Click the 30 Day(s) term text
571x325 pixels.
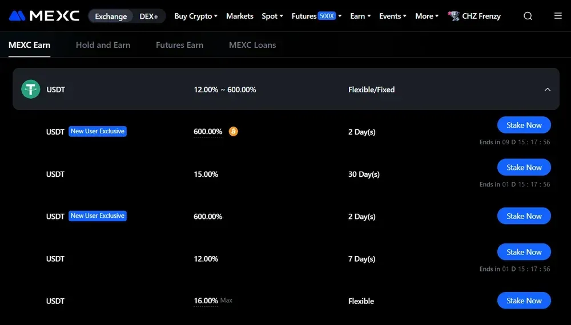point(364,174)
